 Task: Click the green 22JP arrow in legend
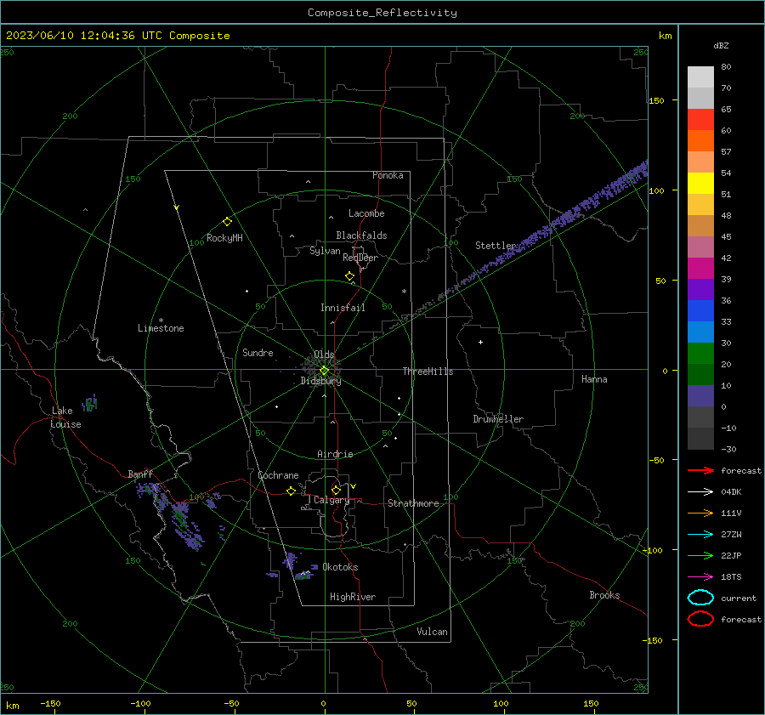(x=700, y=555)
